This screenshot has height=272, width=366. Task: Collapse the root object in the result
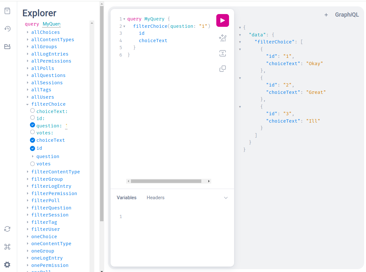(240, 27)
